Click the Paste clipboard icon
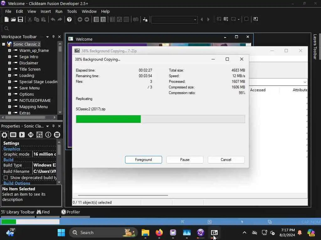The width and height of the screenshot is (321, 240). pyautogui.click(x=43, y=19)
